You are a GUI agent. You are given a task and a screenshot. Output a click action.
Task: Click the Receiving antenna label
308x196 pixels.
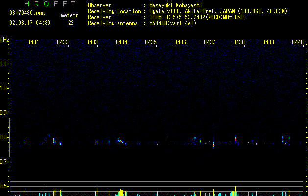pyautogui.click(x=113, y=23)
